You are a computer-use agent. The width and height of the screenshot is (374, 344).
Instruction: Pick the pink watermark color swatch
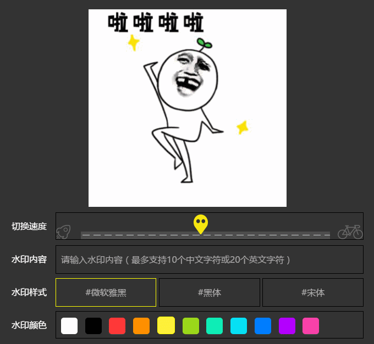311,326
